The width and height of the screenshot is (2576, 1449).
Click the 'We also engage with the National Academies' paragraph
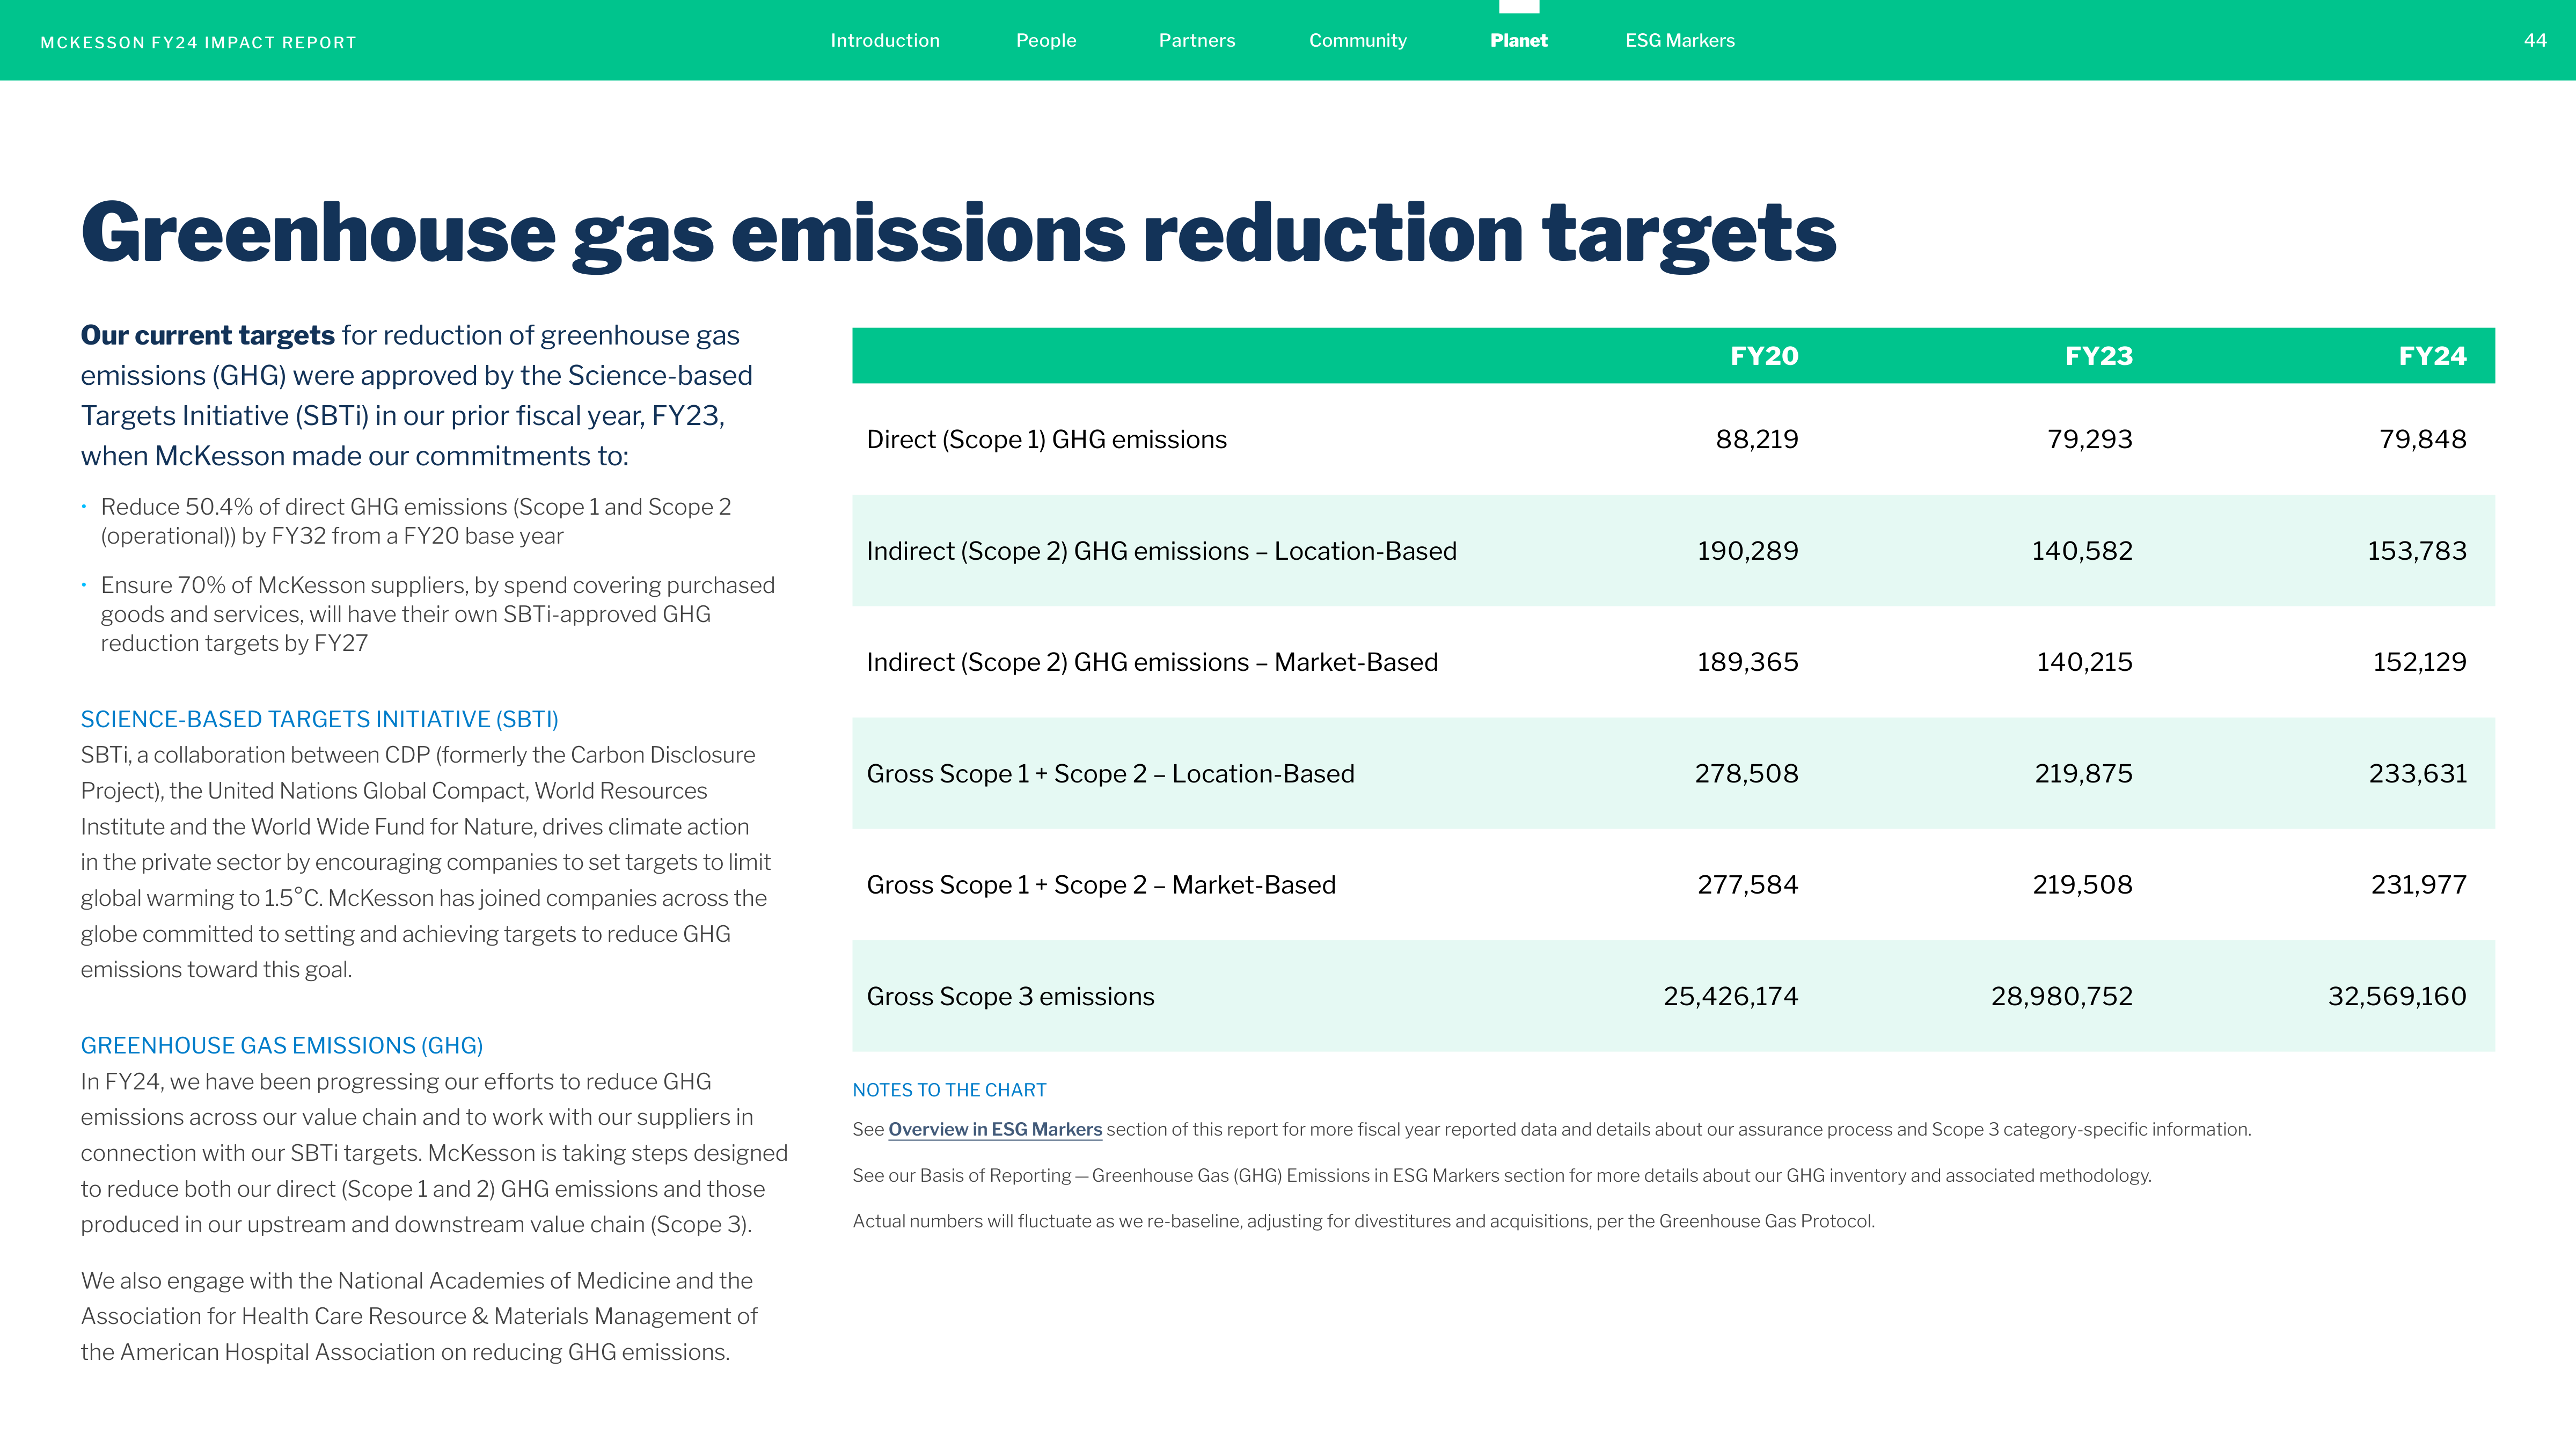418,1316
